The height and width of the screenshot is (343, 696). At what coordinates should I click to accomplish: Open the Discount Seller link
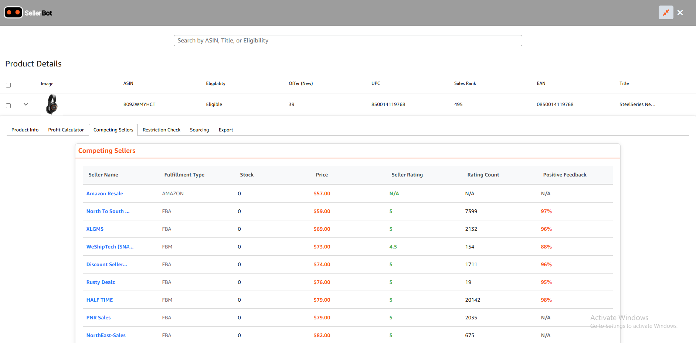pyautogui.click(x=106, y=264)
